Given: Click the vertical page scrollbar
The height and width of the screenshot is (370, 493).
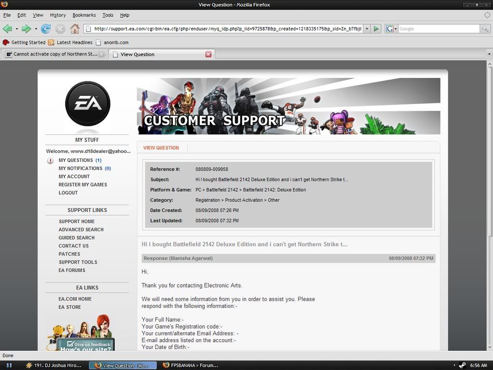Looking at the screenshot, I should click(x=490, y=151).
